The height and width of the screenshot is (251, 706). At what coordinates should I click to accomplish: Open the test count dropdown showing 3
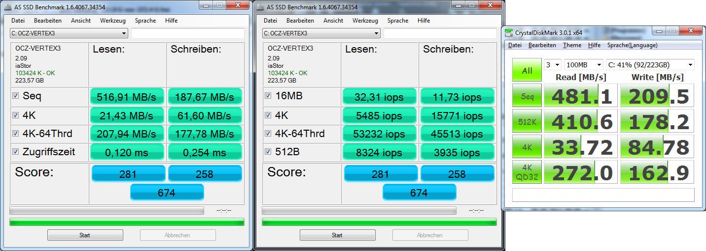[552, 65]
